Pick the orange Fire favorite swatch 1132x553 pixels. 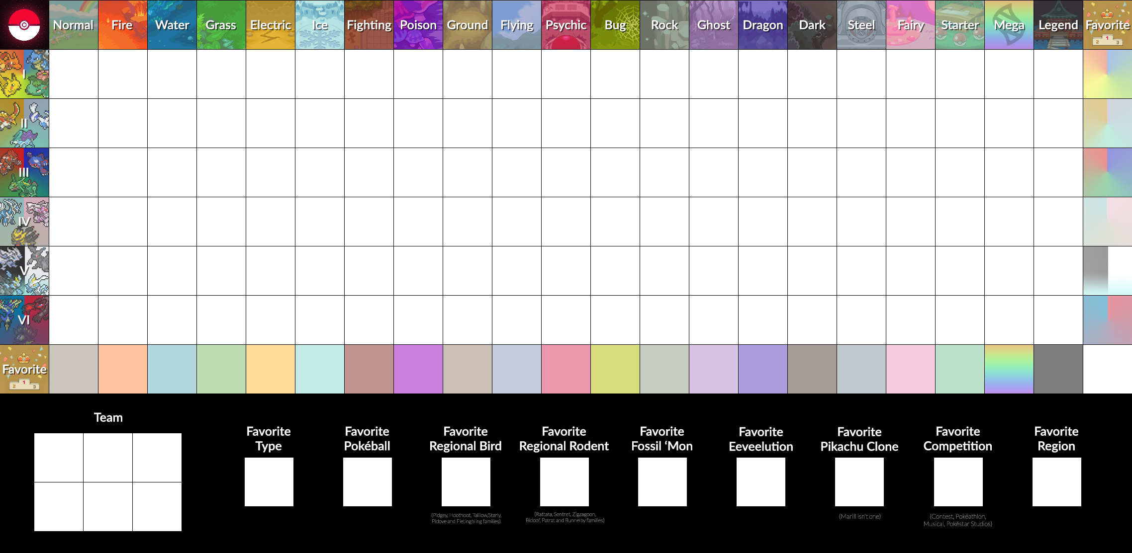123,369
